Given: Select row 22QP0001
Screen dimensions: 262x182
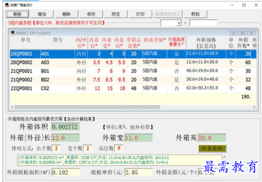Looking at the screenshot, I should point(133,88).
